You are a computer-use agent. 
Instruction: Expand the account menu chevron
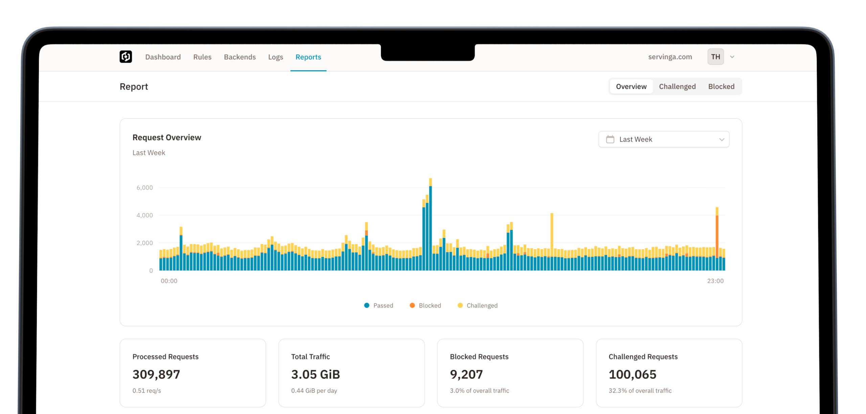[x=732, y=57]
